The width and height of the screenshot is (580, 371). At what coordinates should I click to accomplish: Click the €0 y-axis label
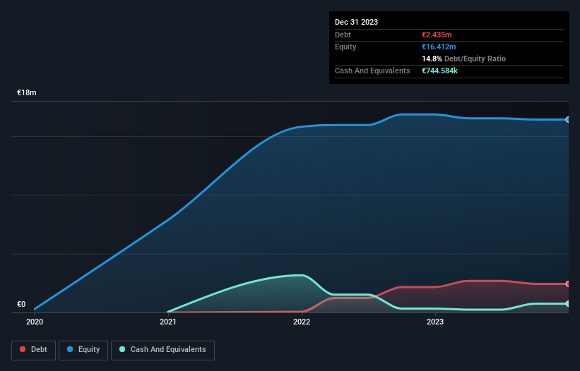pos(21,304)
